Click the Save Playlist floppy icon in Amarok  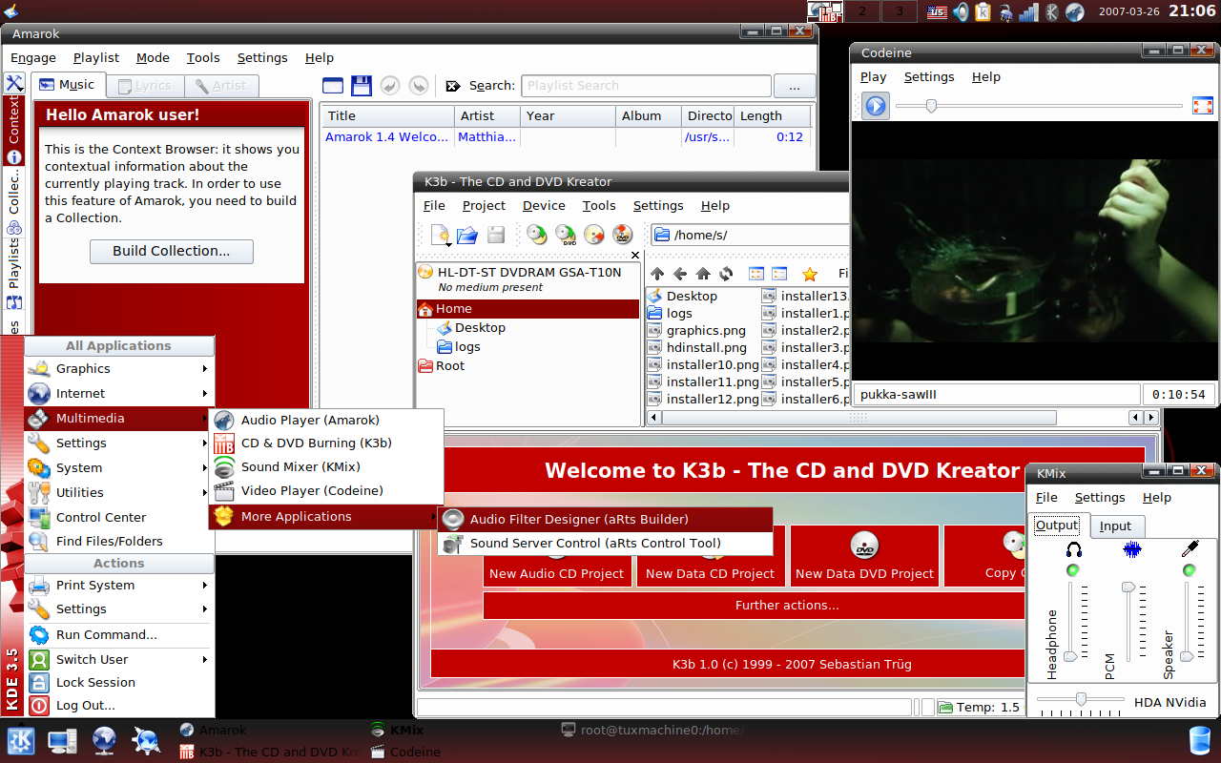click(362, 86)
